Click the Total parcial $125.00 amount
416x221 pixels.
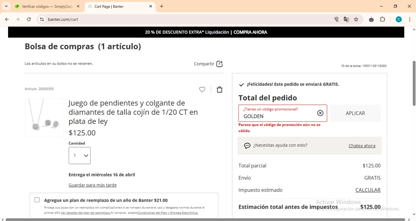(x=372, y=166)
